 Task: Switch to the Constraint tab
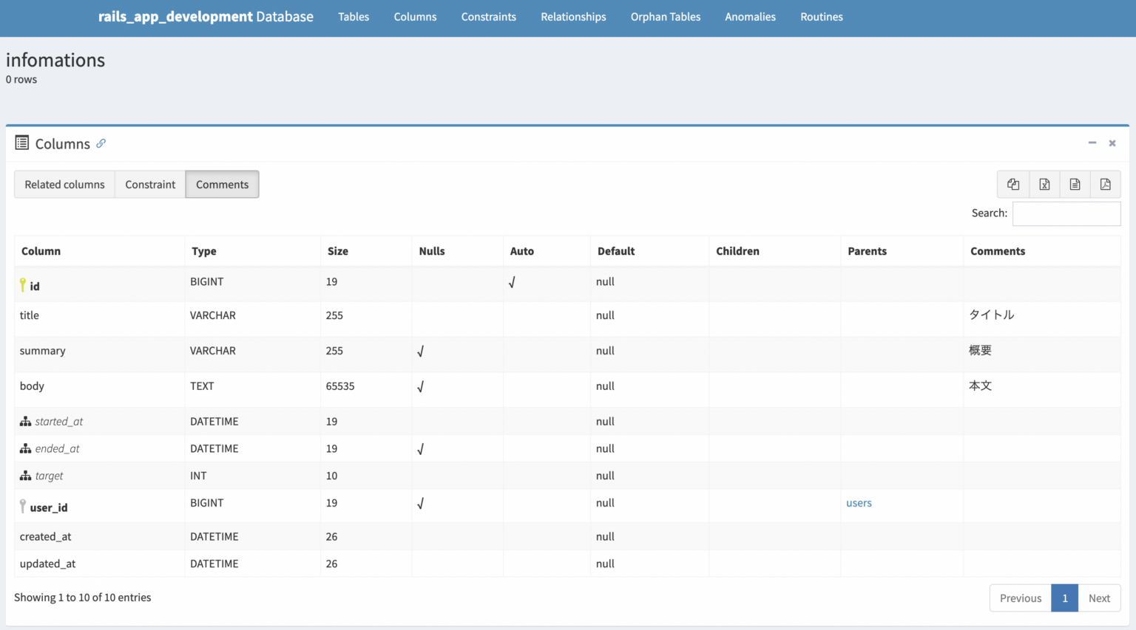(150, 184)
